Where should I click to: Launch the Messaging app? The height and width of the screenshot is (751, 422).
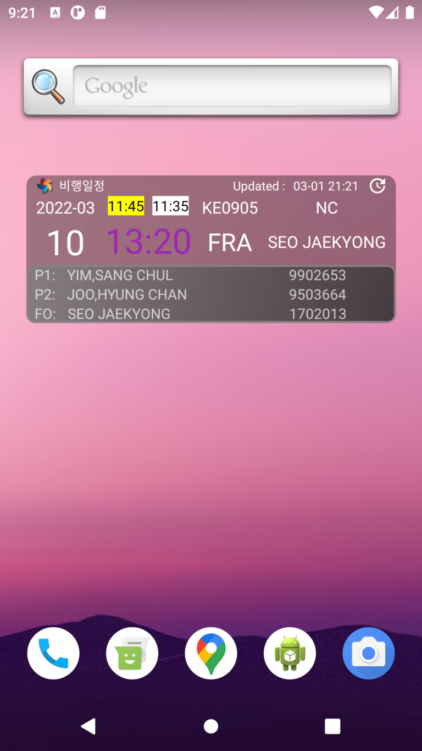132,653
